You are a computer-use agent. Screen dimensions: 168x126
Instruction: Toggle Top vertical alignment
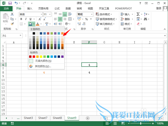(x=55, y=14)
